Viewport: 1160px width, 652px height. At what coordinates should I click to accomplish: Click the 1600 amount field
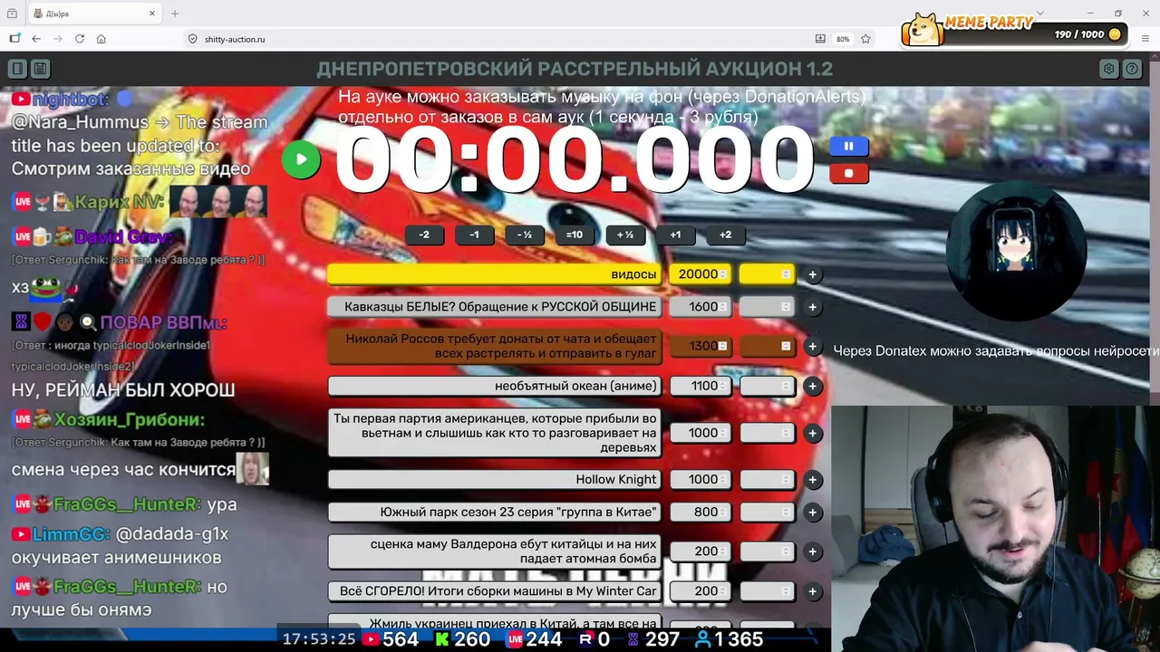[701, 307]
